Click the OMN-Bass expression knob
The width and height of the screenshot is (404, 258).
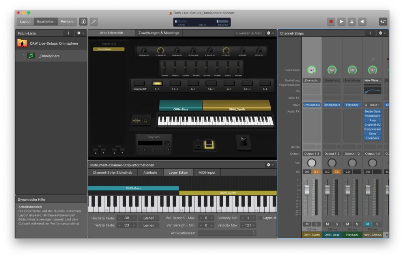[332, 70]
